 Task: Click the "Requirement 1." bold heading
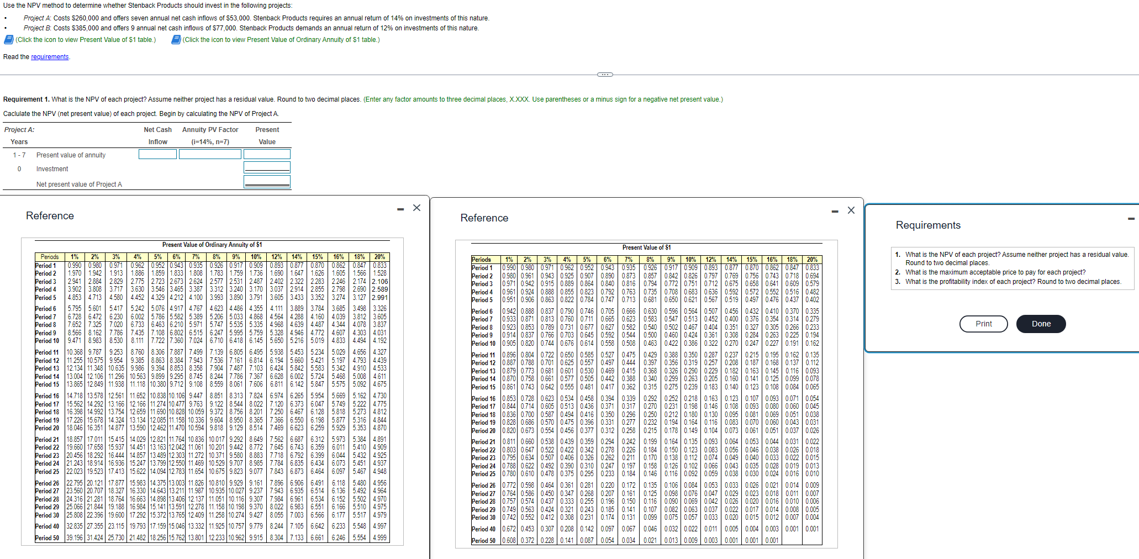click(x=27, y=99)
